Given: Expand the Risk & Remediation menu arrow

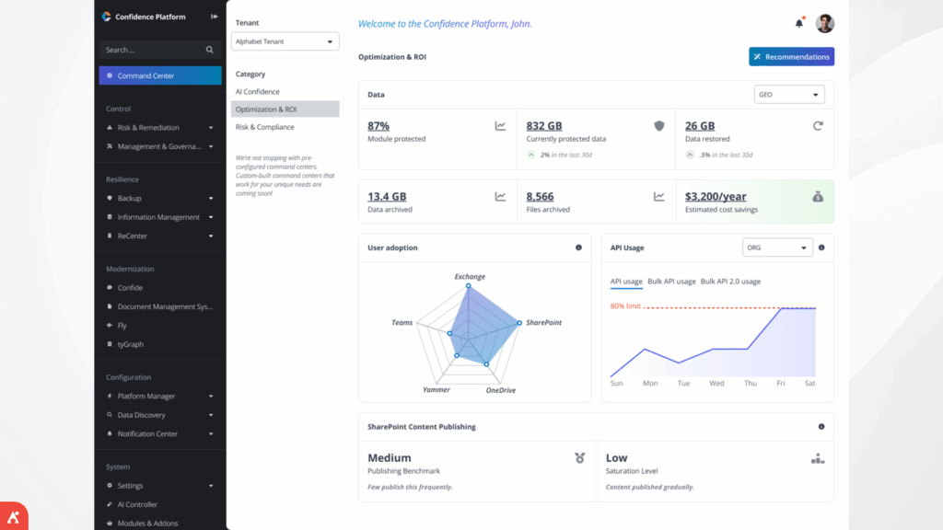Looking at the screenshot, I should [211, 128].
